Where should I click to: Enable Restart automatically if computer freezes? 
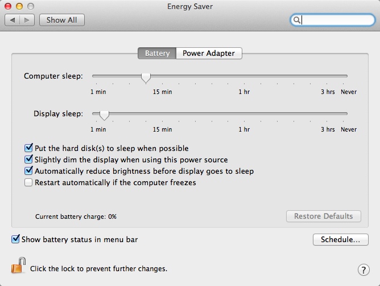(29, 183)
